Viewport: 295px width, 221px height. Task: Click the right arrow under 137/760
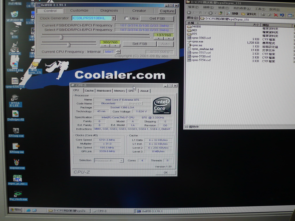pyautogui.click(x=169, y=38)
